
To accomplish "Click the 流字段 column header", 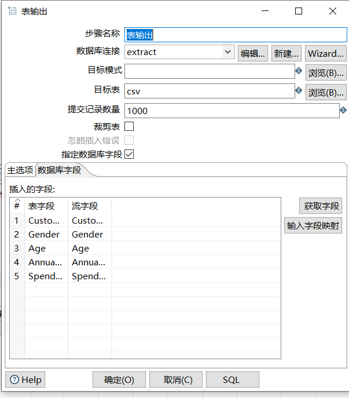I will click(90, 206).
